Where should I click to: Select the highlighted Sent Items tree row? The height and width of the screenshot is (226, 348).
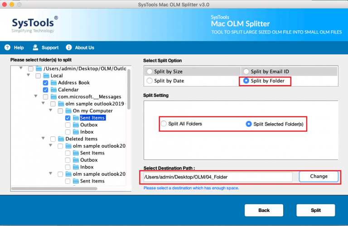click(x=92, y=118)
